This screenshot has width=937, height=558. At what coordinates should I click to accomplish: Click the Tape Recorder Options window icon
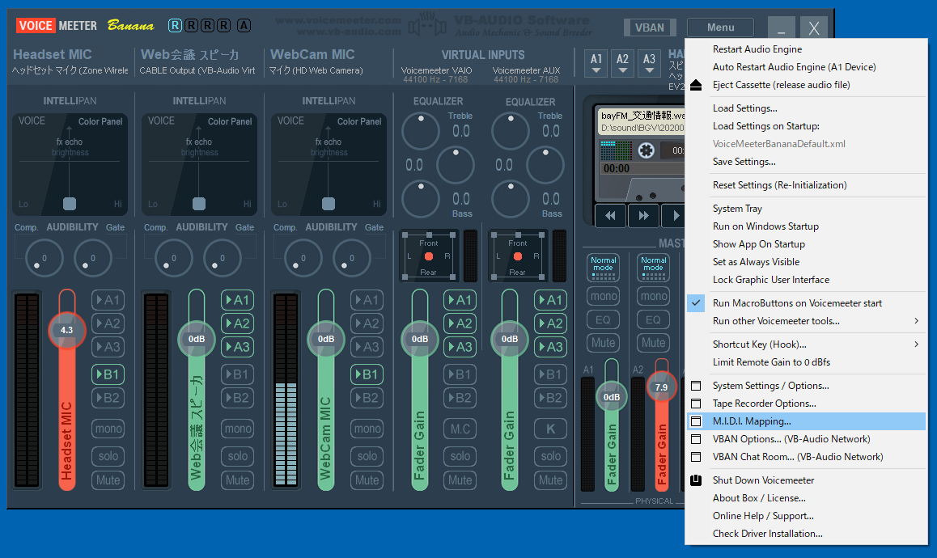(696, 404)
